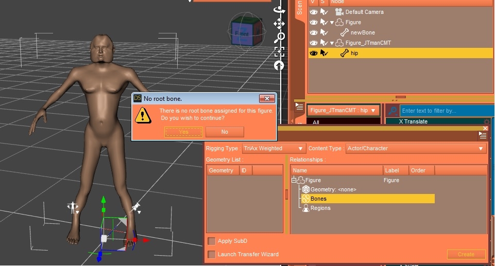Open the Rigging Type dropdown
495x266 pixels.
click(x=274, y=148)
